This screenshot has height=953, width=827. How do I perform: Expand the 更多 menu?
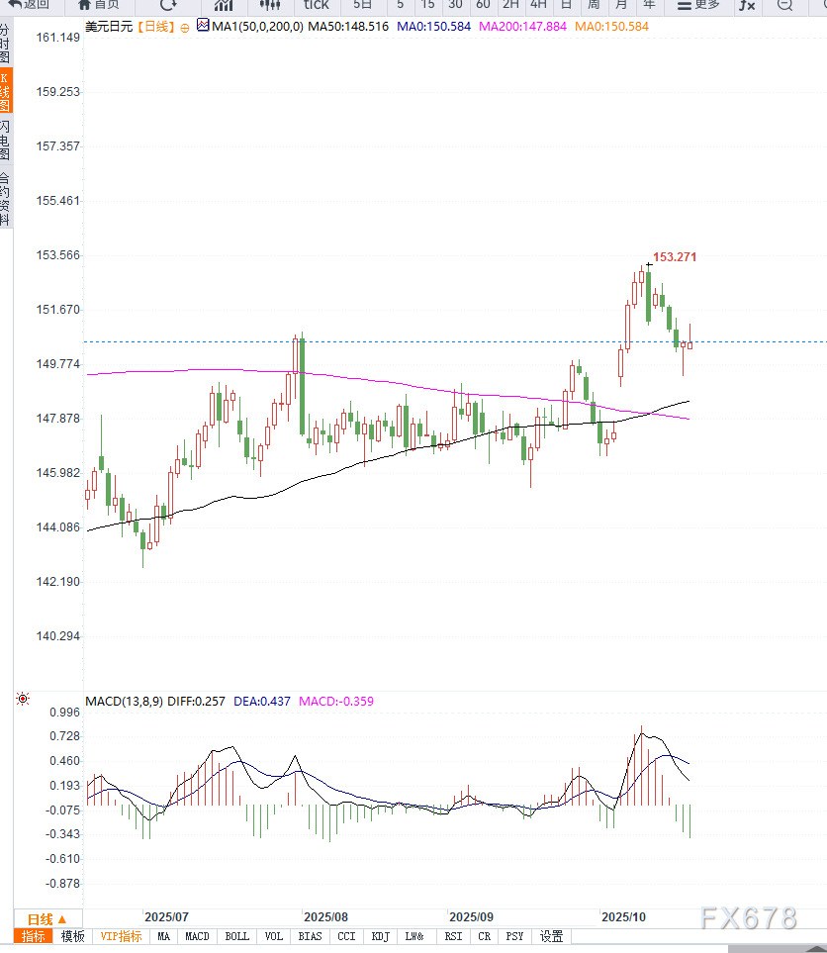[699, 5]
